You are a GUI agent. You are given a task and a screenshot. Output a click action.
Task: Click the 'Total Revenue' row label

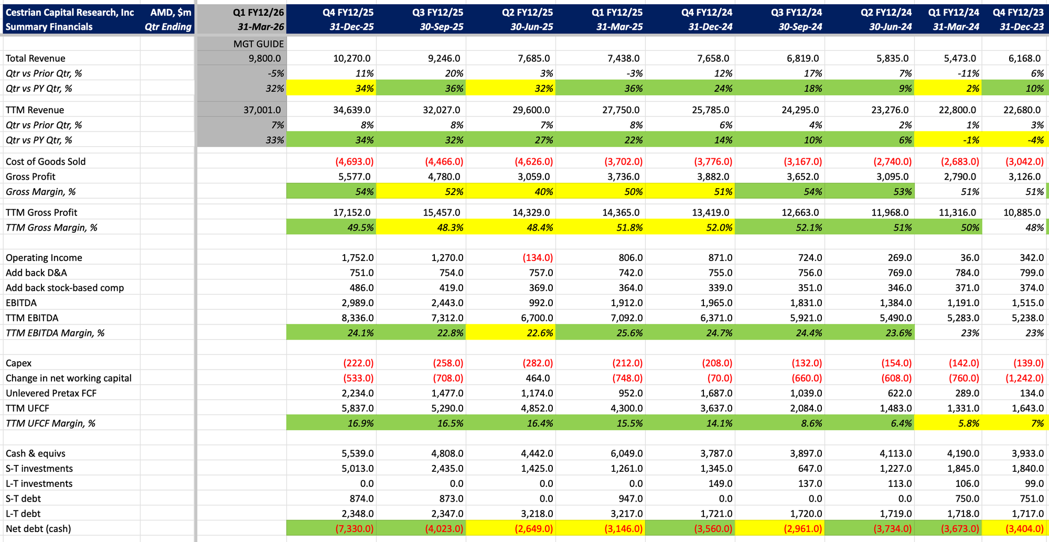click(x=35, y=59)
